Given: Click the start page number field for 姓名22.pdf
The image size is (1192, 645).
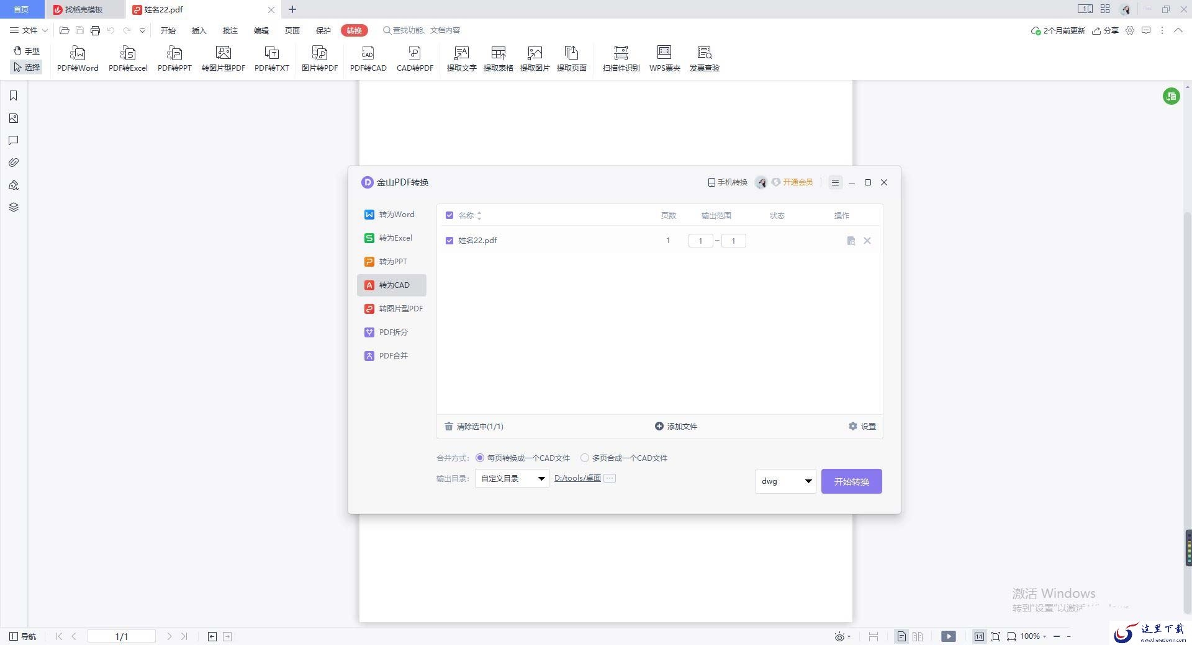Looking at the screenshot, I should (700, 241).
